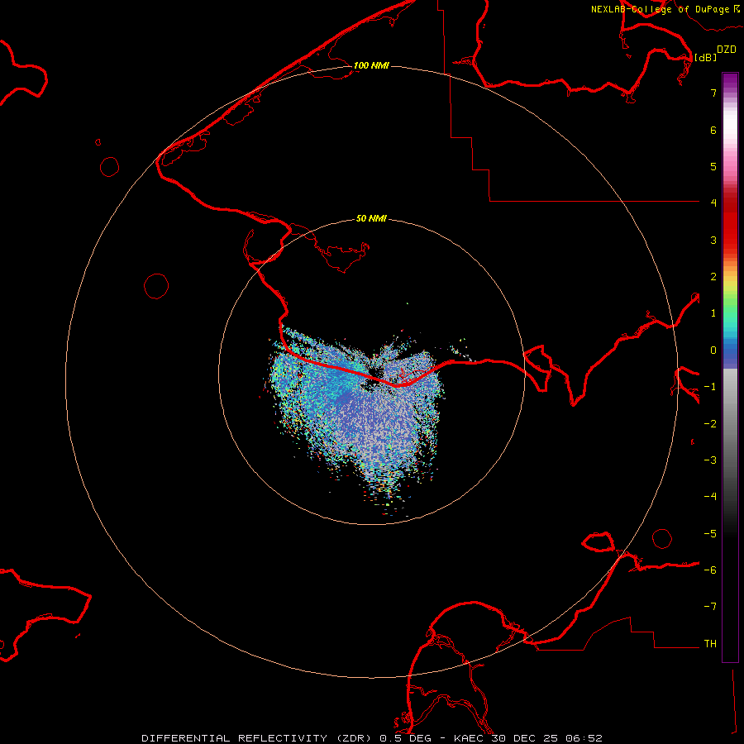Screen dimensions: 744x744
Task: Click the 6 dB scale tick label
Action: (x=713, y=130)
